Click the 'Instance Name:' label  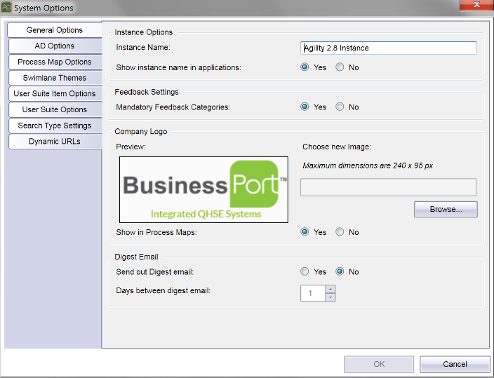143,47
